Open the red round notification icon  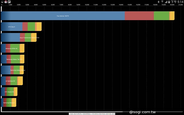6,2
